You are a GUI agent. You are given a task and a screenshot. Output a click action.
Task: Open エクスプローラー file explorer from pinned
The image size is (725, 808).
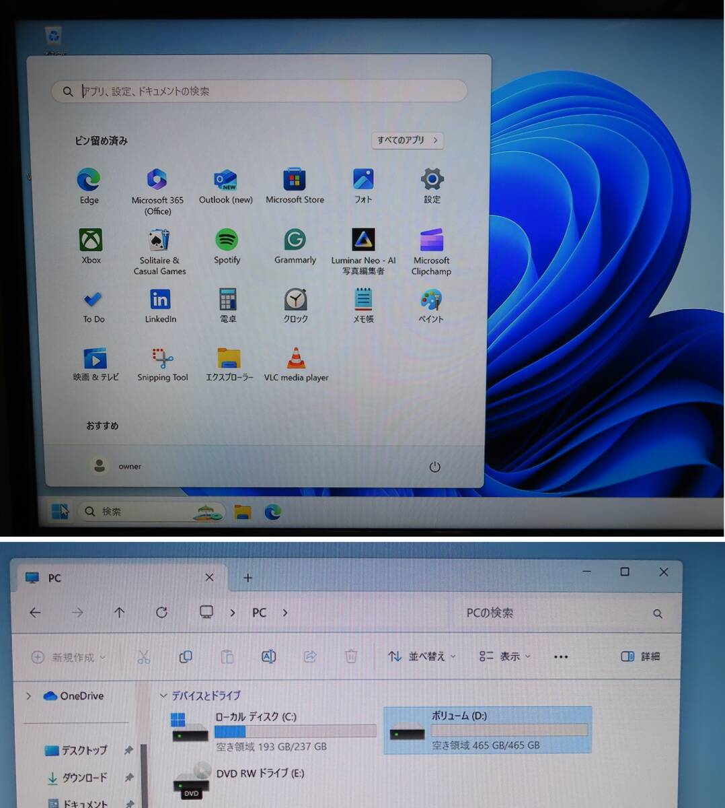click(x=229, y=365)
